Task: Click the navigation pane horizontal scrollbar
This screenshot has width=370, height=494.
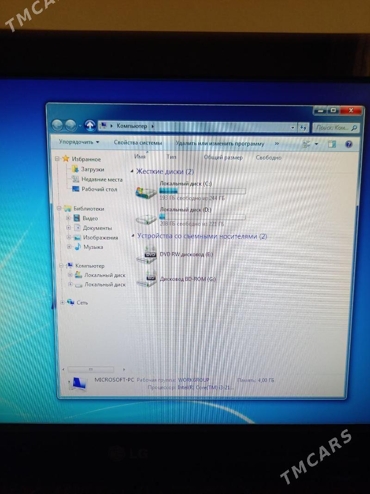Action: tap(91, 369)
